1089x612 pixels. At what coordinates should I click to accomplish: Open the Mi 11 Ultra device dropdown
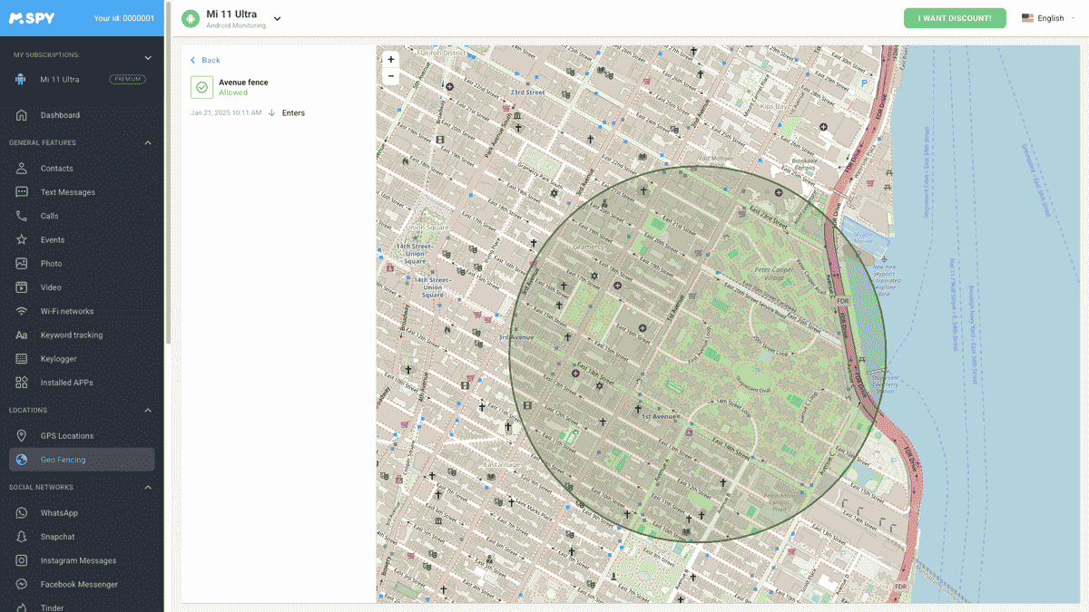(276, 18)
